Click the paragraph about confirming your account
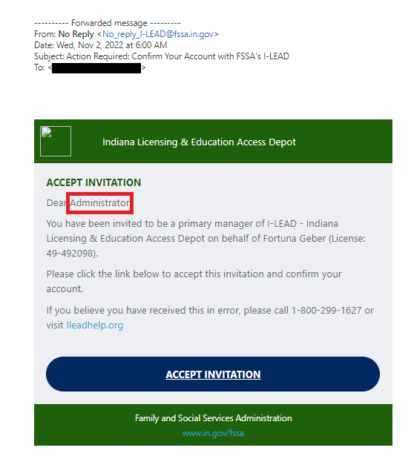Screen dimensions: 411x456 tap(194, 281)
